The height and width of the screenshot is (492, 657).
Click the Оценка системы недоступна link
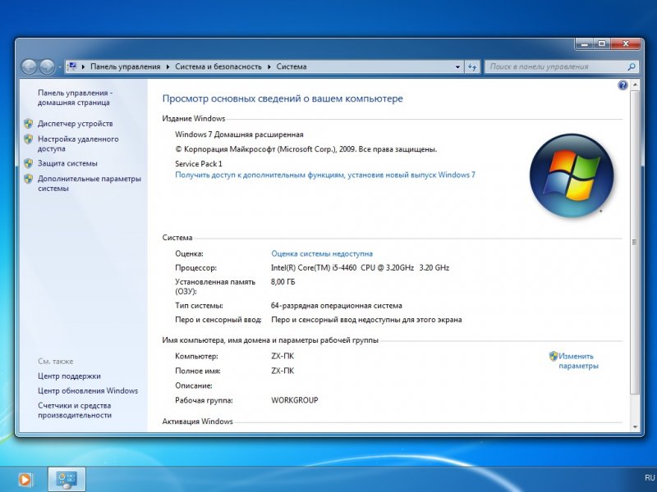pos(322,253)
